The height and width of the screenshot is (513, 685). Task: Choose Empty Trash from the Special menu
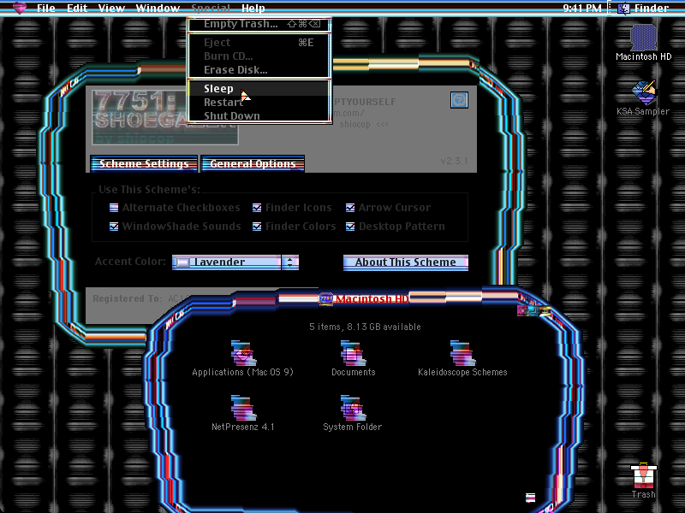[259, 24]
